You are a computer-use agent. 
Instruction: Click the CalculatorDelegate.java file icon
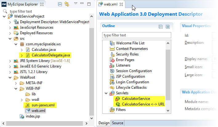click(28, 55)
